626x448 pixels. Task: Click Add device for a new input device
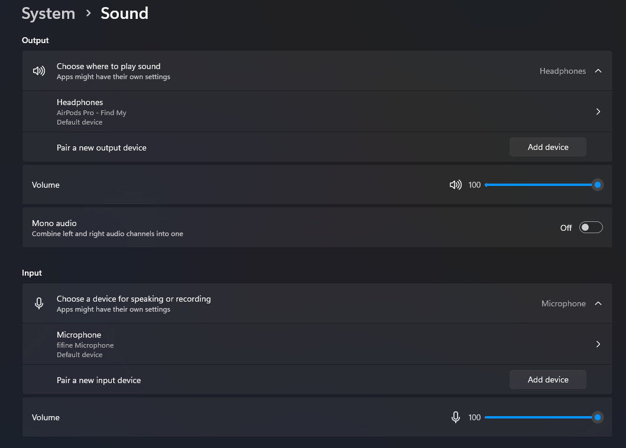coord(547,380)
